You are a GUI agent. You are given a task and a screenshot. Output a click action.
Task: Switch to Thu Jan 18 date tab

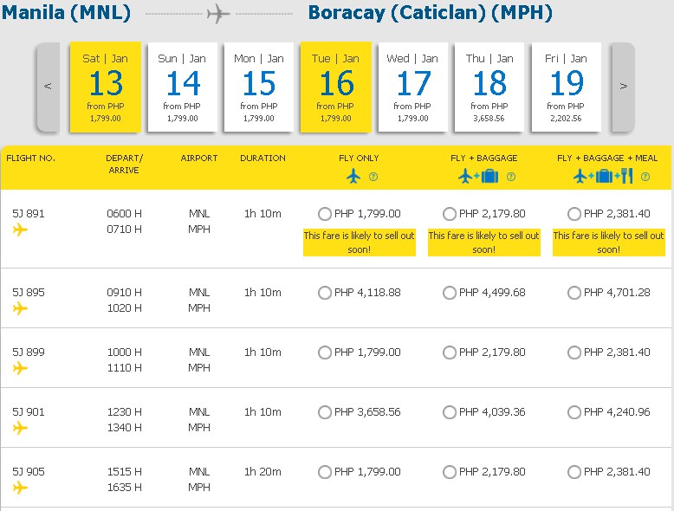pyautogui.click(x=489, y=87)
